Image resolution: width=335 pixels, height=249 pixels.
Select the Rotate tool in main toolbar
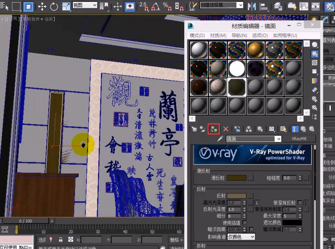(x=54, y=6)
